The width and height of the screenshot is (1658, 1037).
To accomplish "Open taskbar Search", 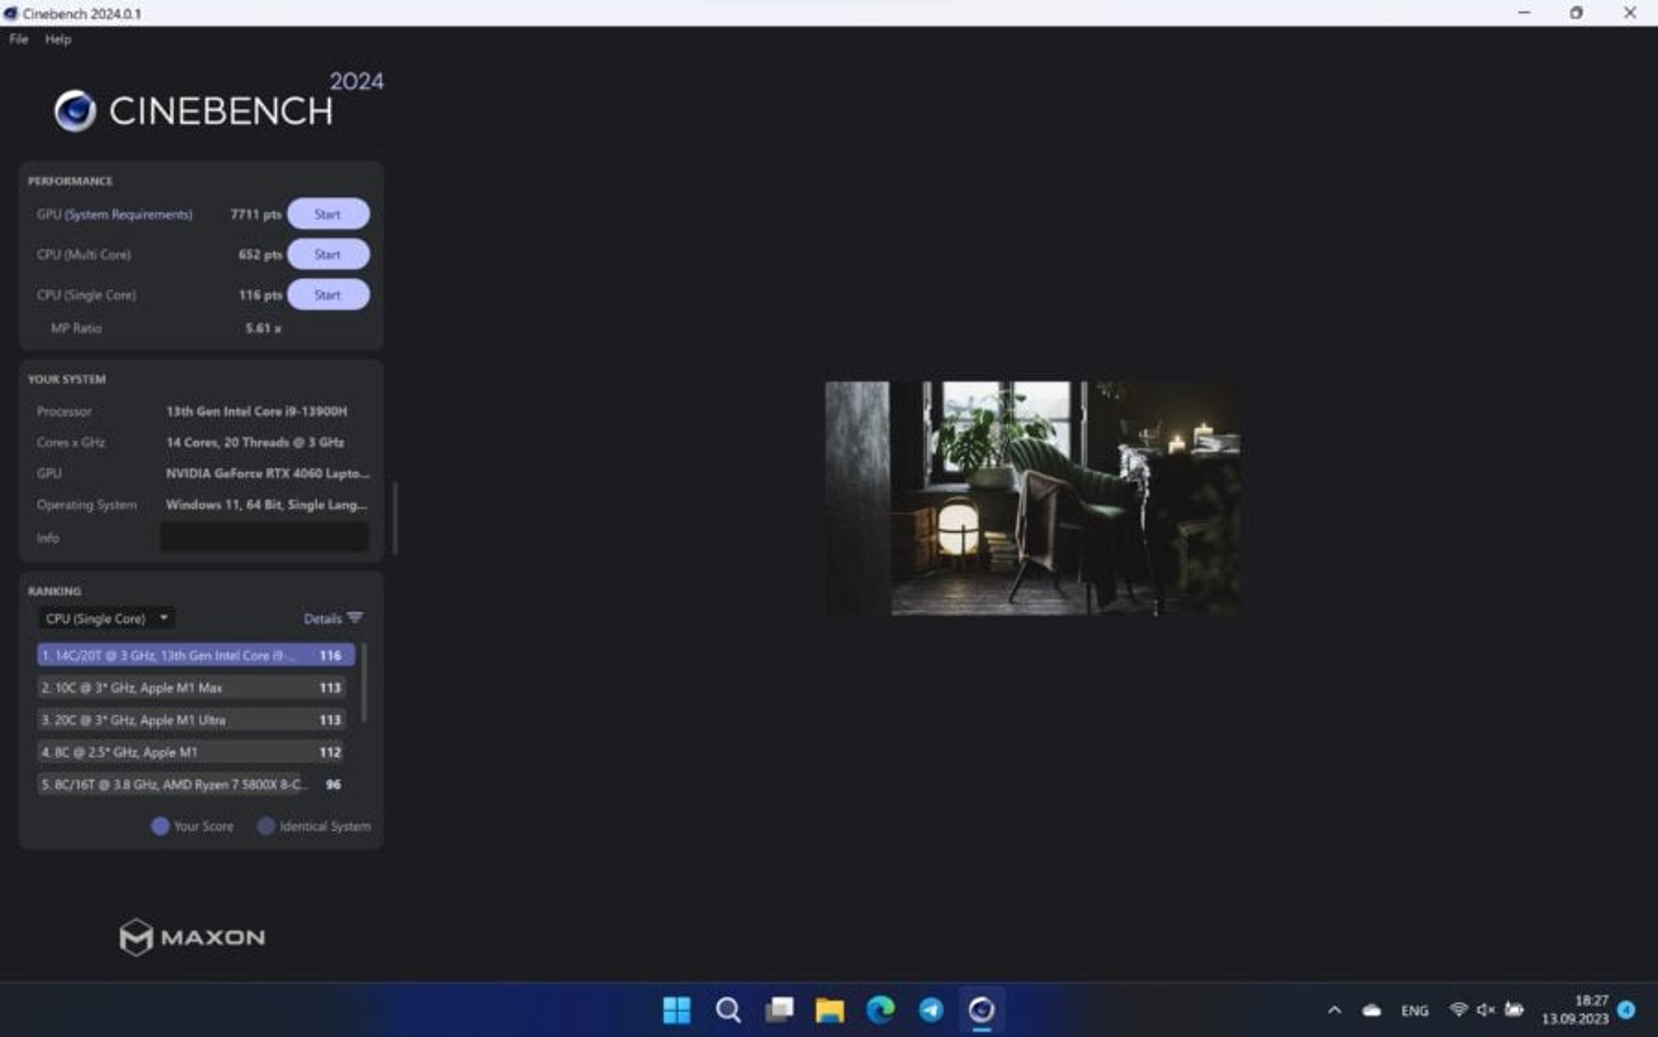I will point(728,1009).
